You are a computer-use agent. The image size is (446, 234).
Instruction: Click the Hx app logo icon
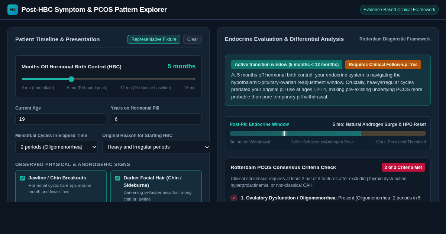tap(13, 10)
